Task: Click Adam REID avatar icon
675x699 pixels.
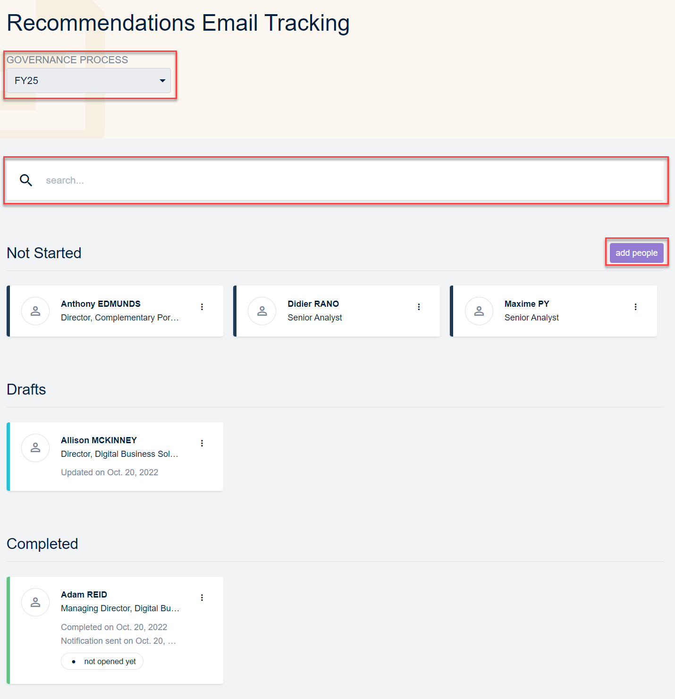Action: point(35,602)
